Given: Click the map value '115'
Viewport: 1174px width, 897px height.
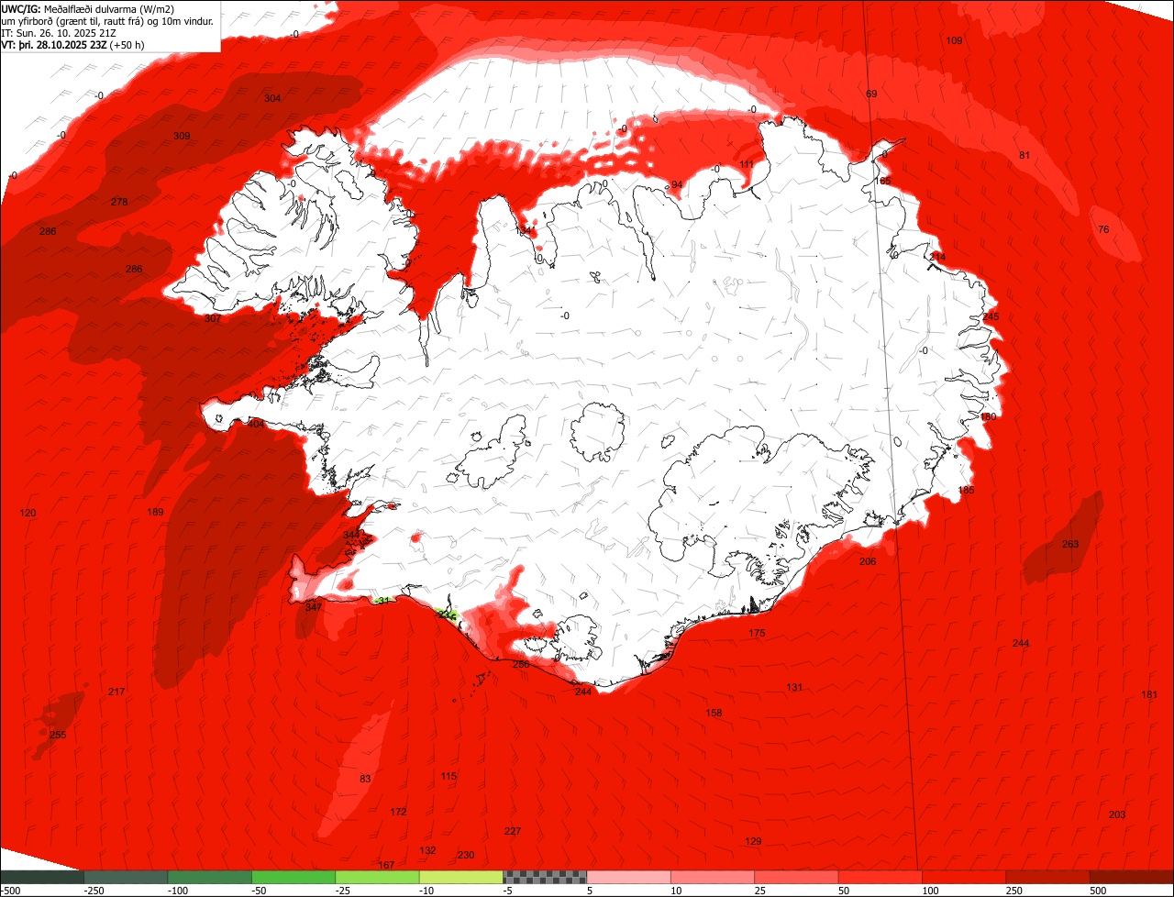Looking at the screenshot, I should 449,777.
